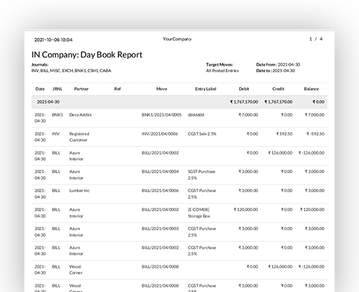Click the Date column header
This screenshot has height=292, width=359.
(40, 89)
